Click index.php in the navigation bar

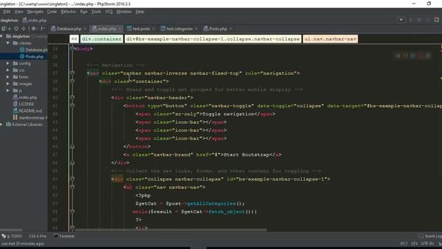pyautogui.click(x=35, y=20)
